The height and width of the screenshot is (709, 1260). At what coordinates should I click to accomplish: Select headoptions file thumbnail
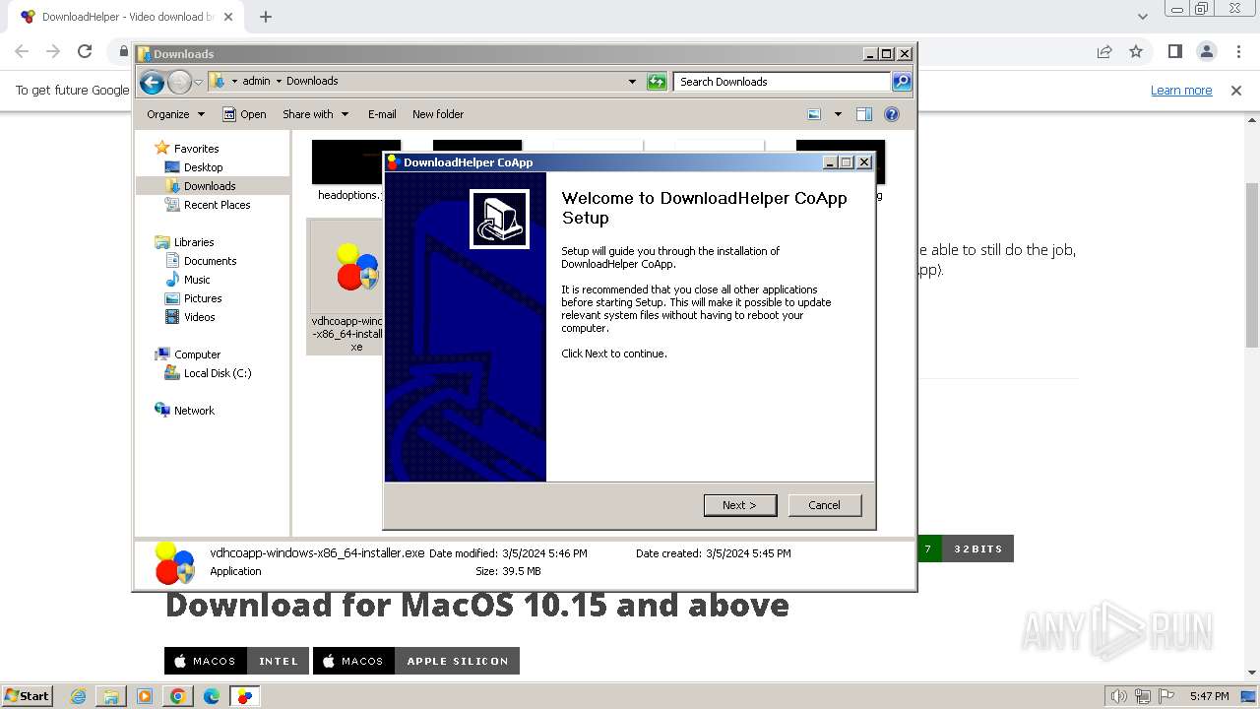[348, 172]
